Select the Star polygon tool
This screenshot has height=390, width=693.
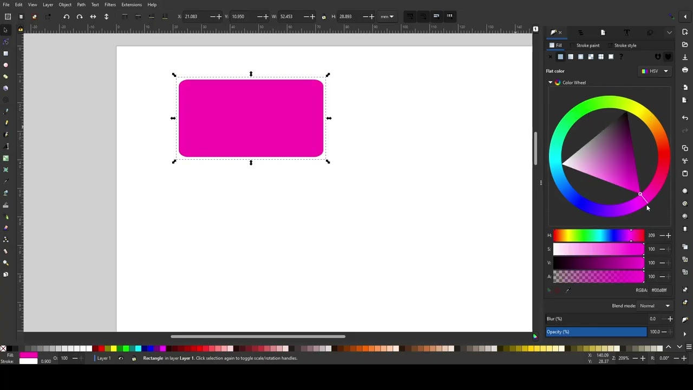(x=5, y=76)
